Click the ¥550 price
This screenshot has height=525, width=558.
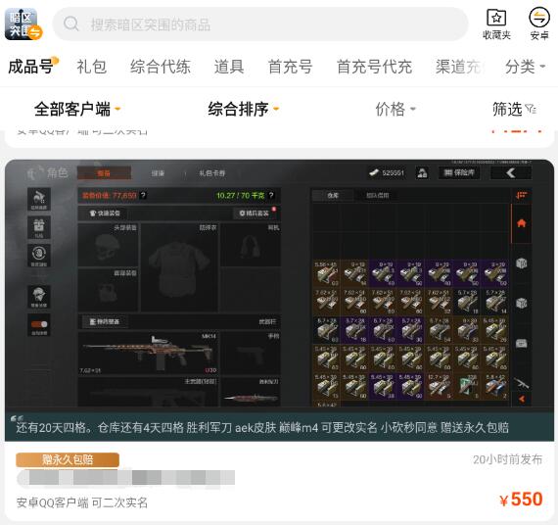[521, 500]
